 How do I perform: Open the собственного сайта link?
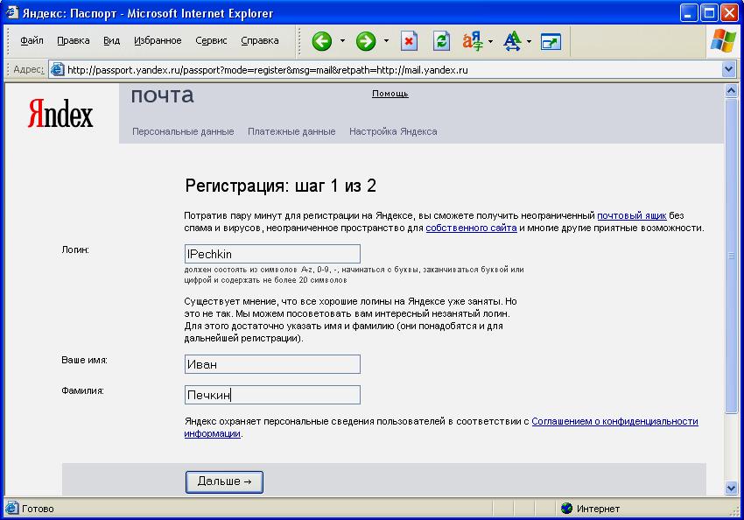click(471, 228)
